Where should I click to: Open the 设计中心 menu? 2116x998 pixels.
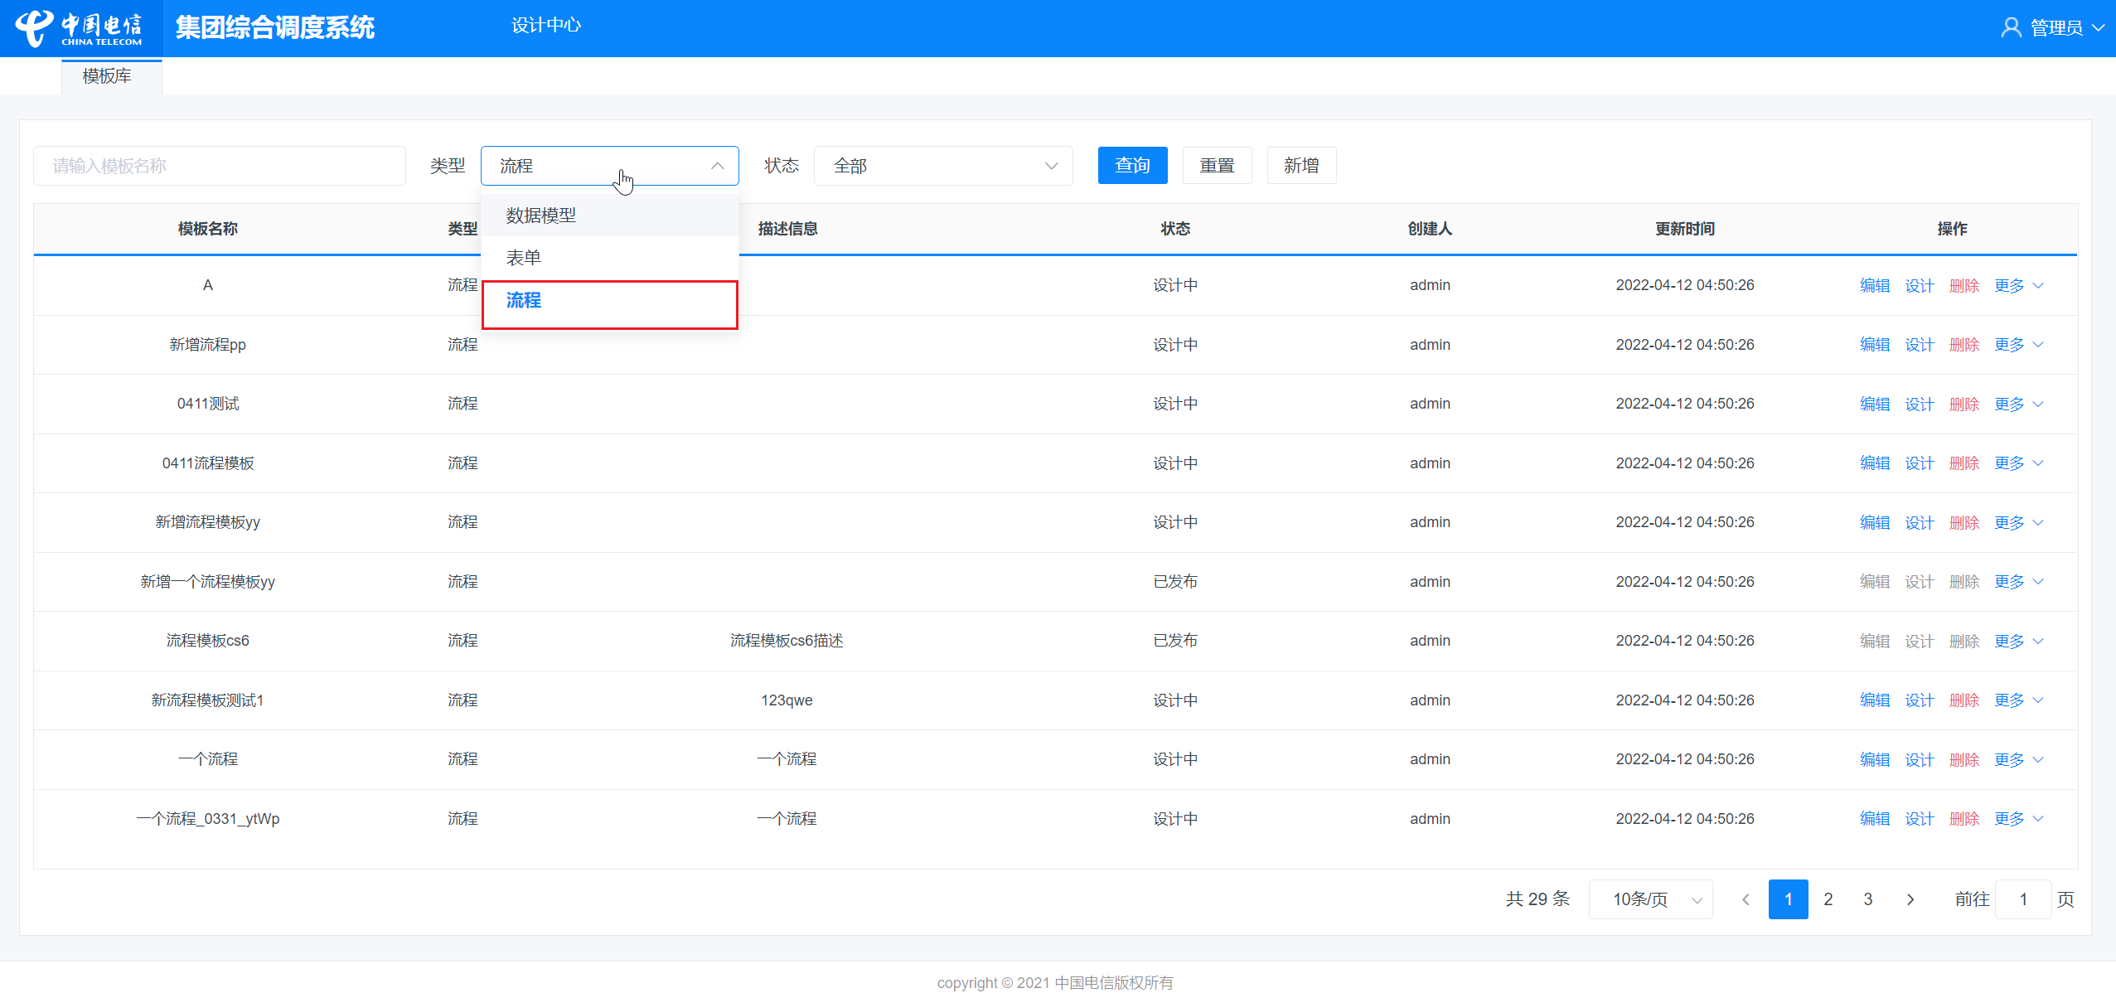point(546,26)
